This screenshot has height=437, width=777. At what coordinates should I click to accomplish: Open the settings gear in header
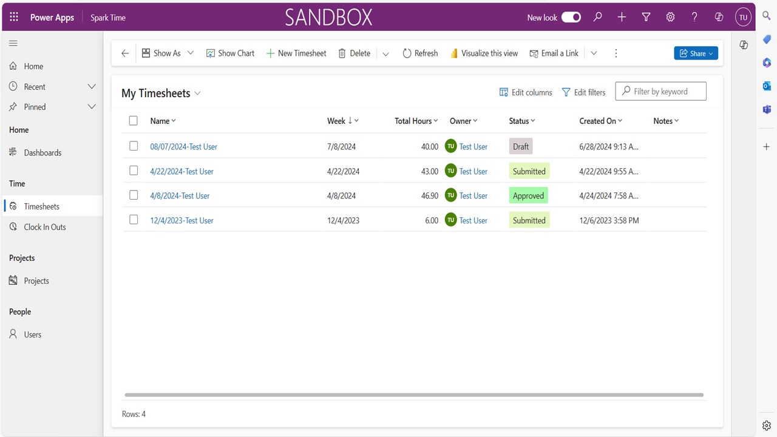pyautogui.click(x=670, y=17)
